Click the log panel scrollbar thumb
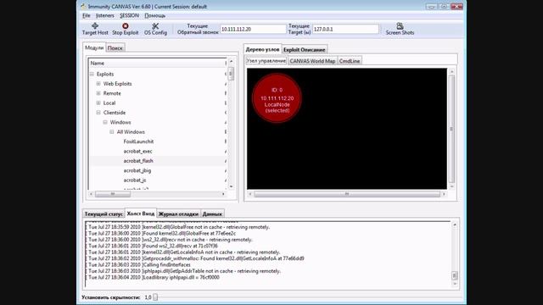Screen dimensions: 543x305 point(455,275)
